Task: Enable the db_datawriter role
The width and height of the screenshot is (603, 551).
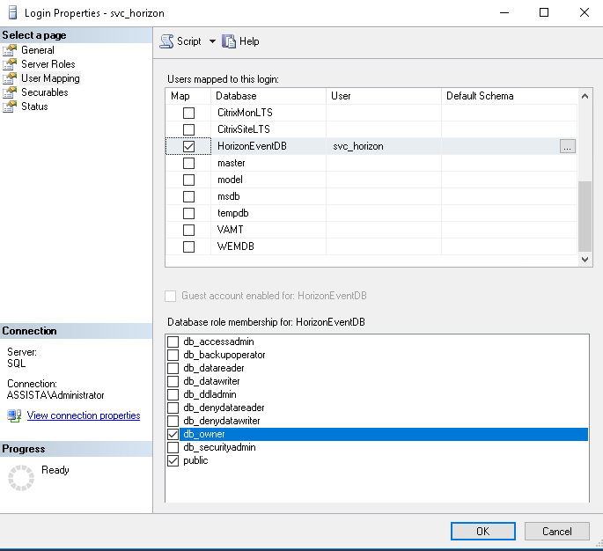Action: [173, 381]
